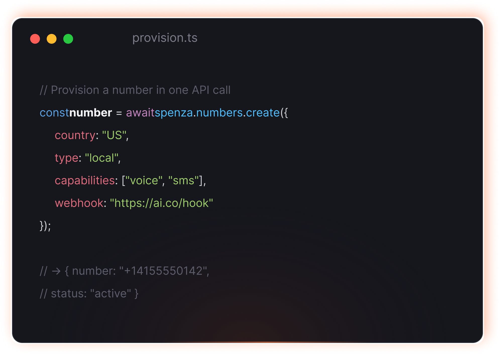
Task: Select the provision.ts file title
Action: coord(165,38)
